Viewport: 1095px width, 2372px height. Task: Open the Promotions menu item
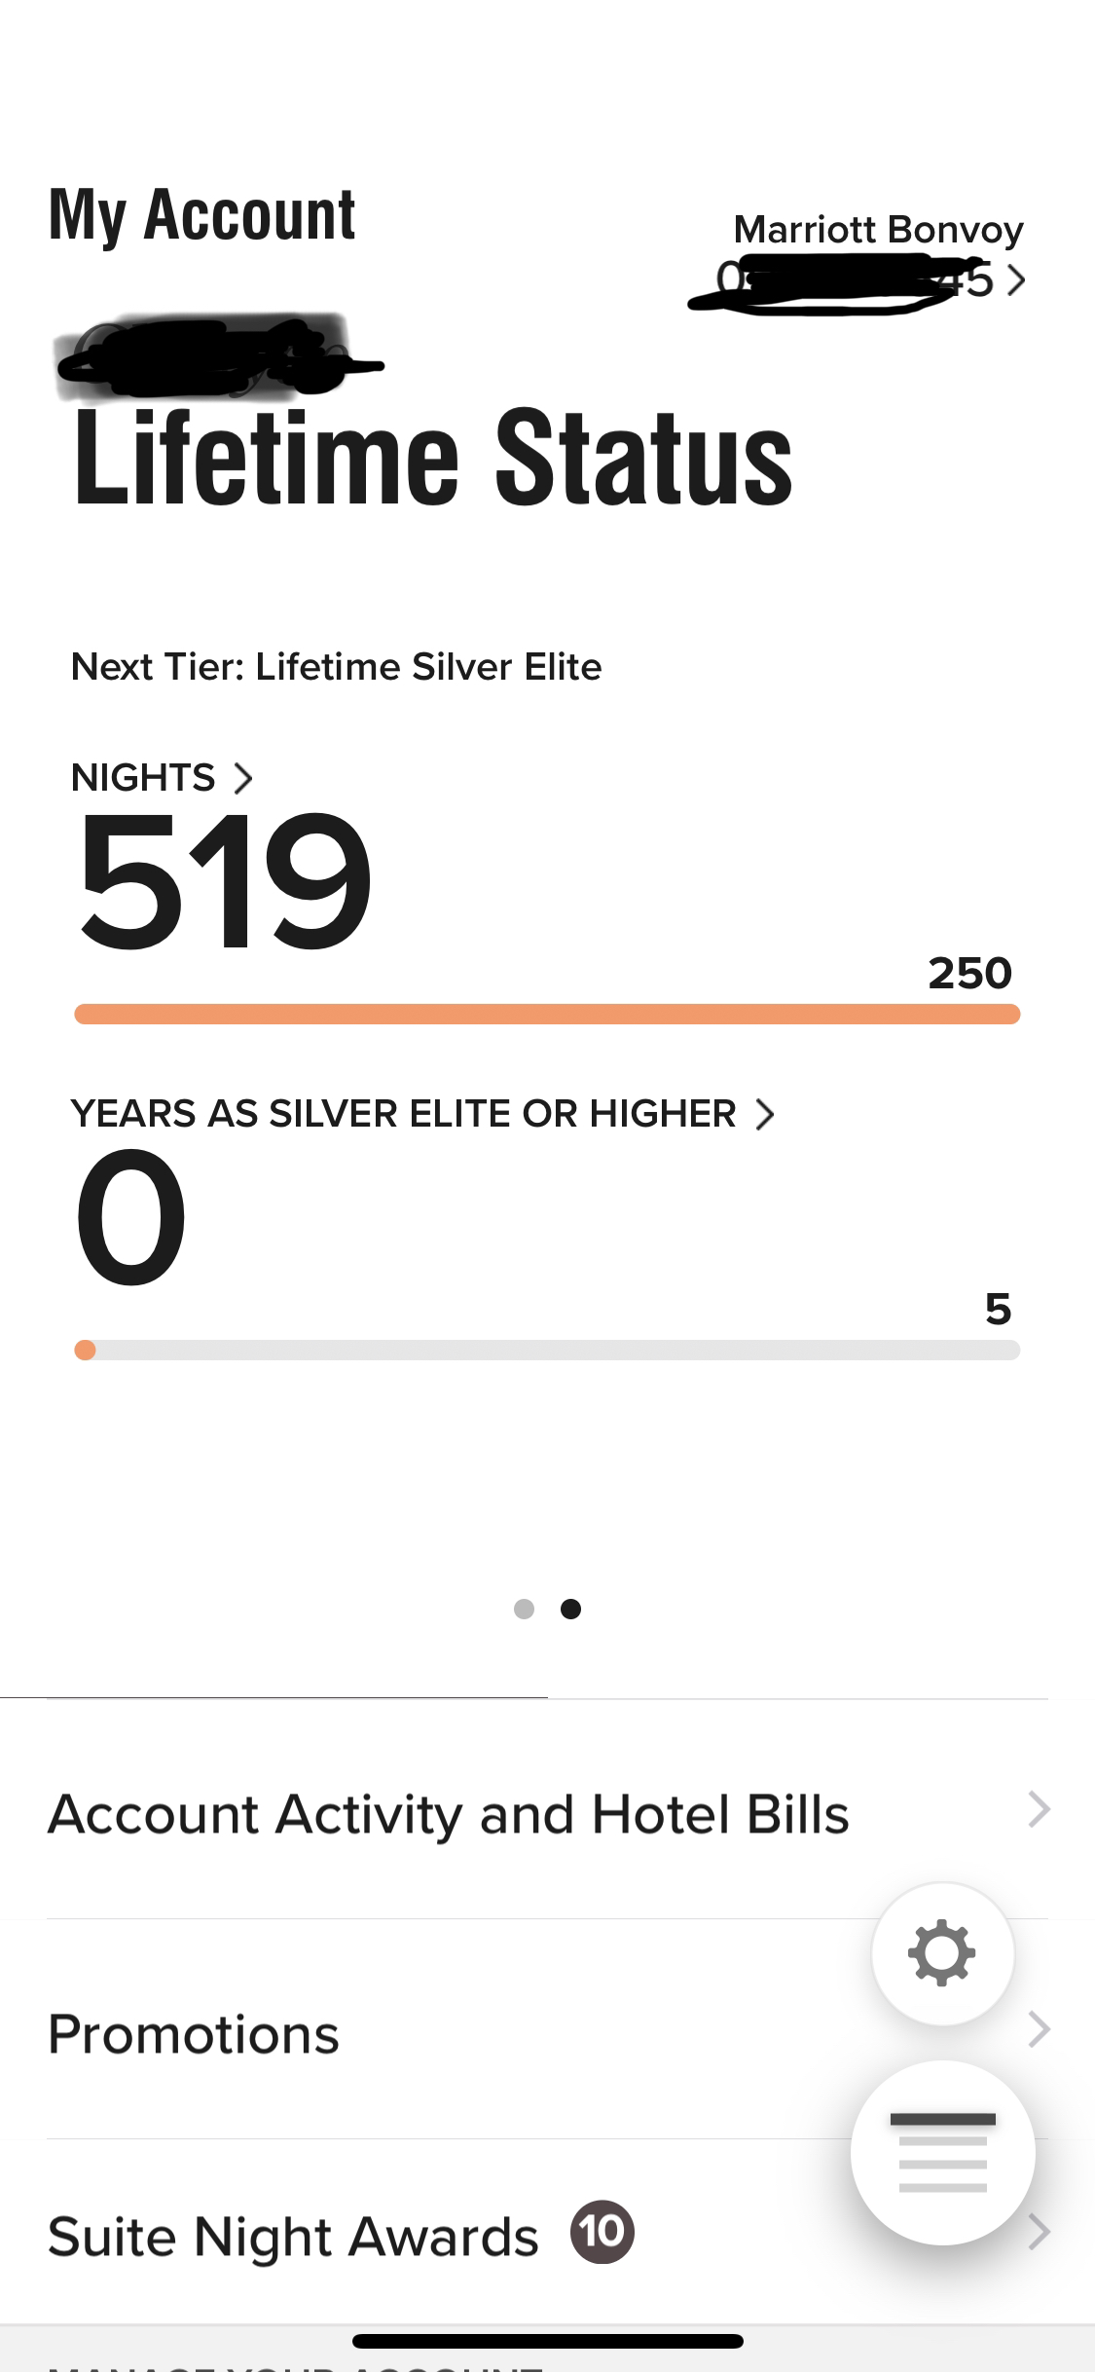[x=547, y=2032]
